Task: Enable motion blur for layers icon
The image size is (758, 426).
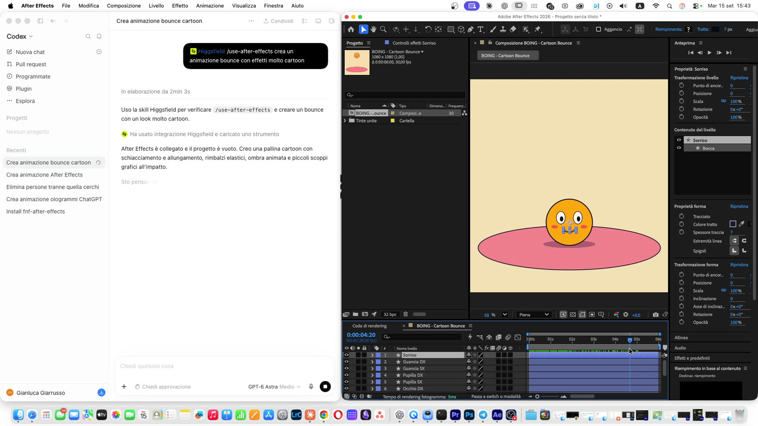Action: click(508, 337)
